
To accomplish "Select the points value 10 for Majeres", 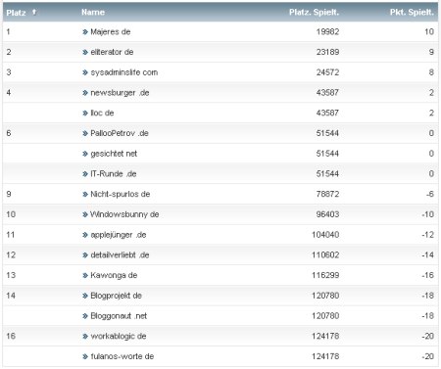I will [x=429, y=31].
